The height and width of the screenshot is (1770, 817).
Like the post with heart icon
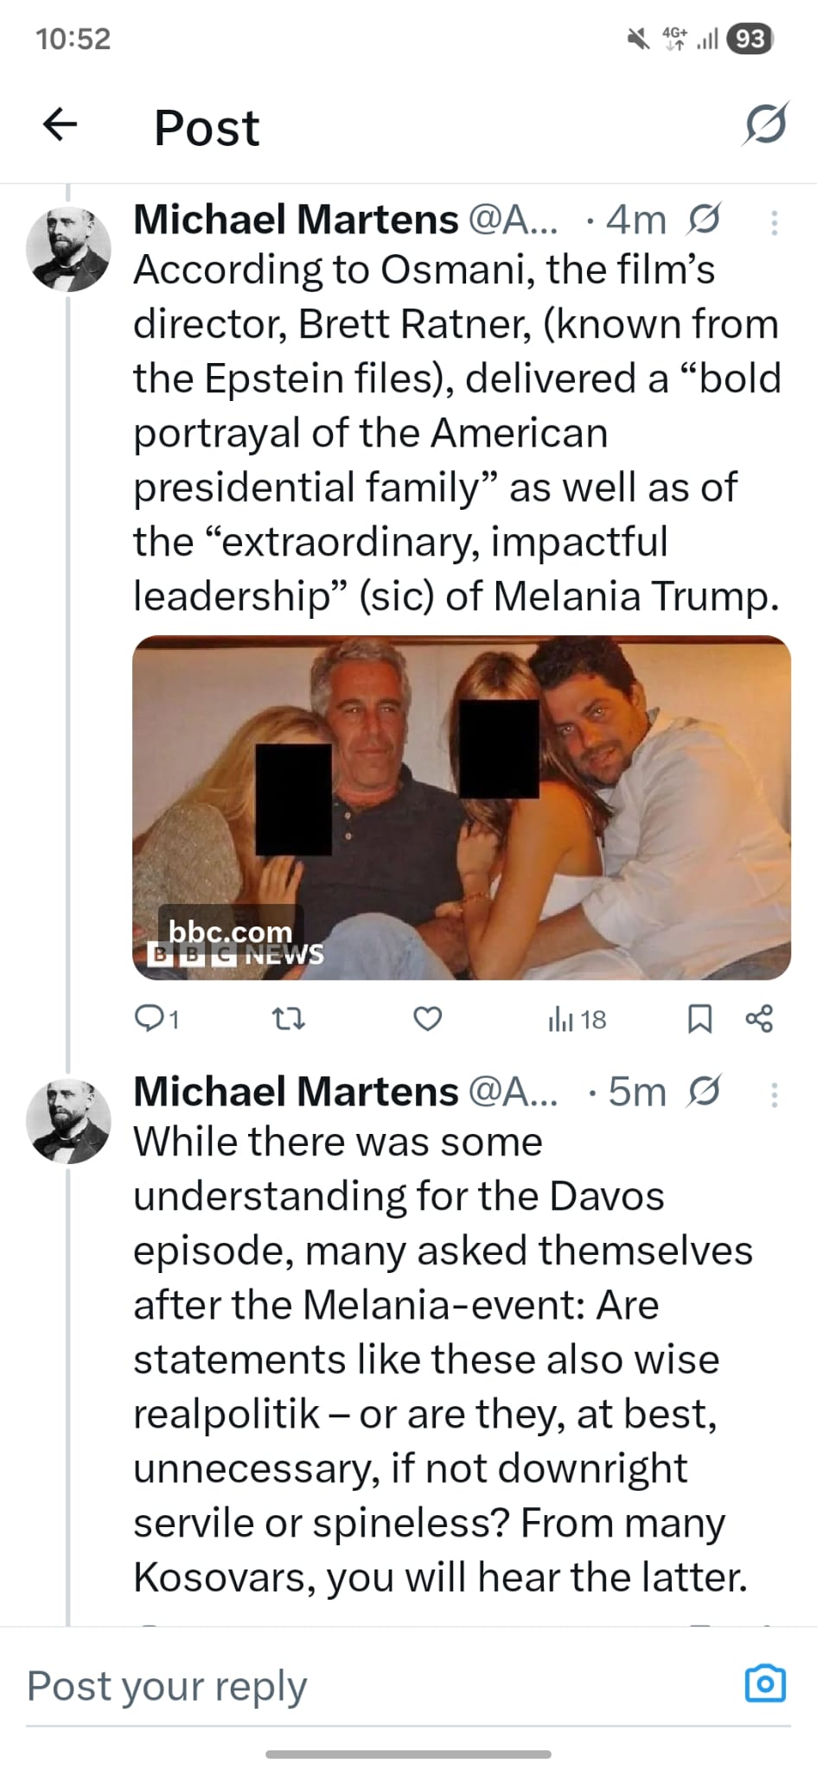(427, 1020)
